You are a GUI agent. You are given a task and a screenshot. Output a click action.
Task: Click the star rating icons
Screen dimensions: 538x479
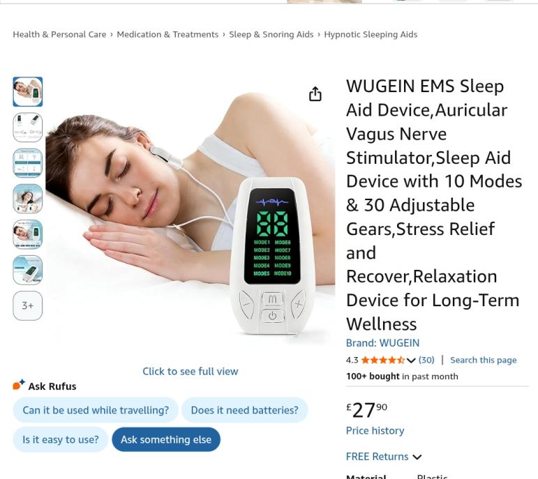pos(383,360)
